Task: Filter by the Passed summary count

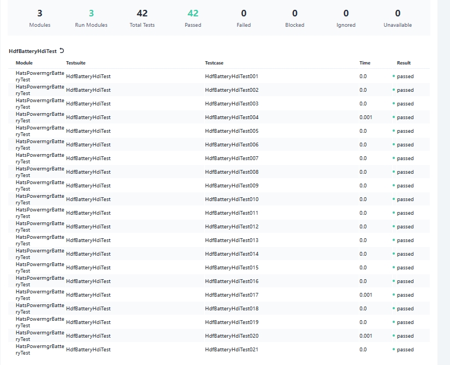Action: pos(193,14)
